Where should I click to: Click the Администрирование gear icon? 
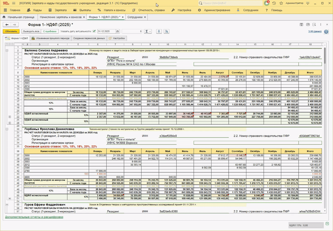click(199, 10)
